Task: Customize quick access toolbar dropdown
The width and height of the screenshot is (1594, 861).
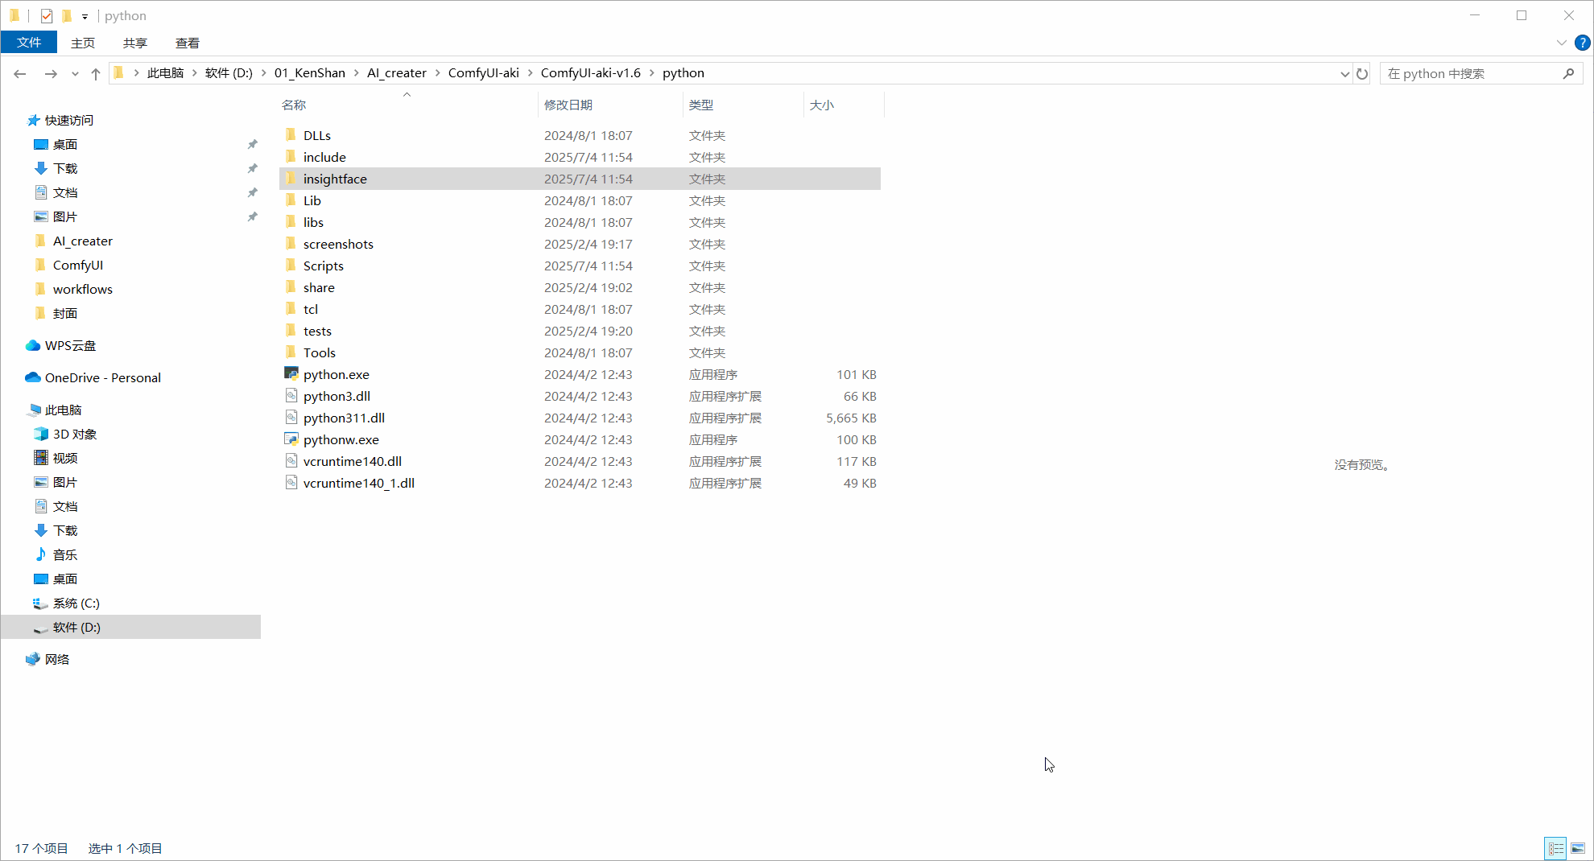Action: pos(85,17)
